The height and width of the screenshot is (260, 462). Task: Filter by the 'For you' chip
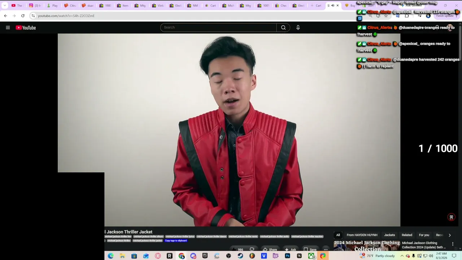[424, 235]
